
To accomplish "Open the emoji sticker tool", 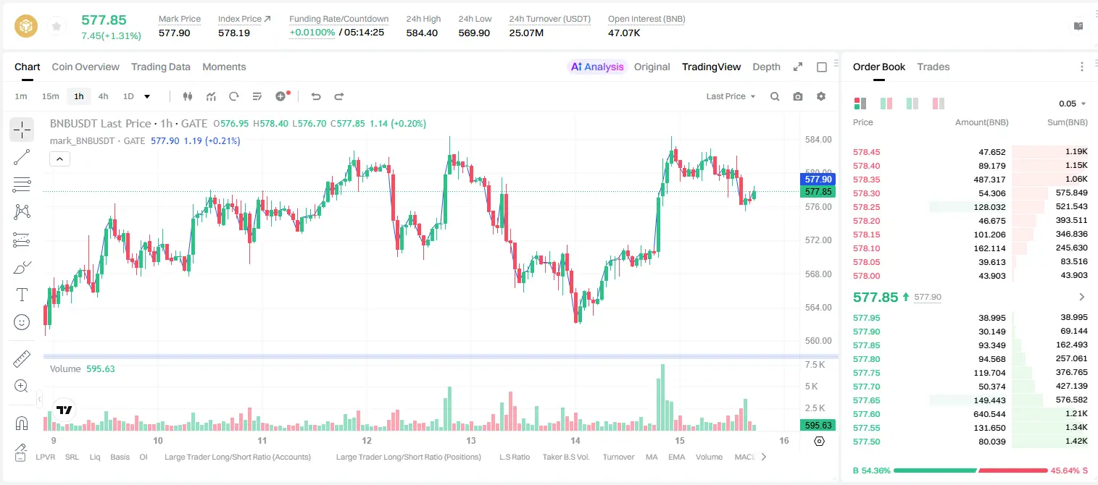I will [x=22, y=322].
